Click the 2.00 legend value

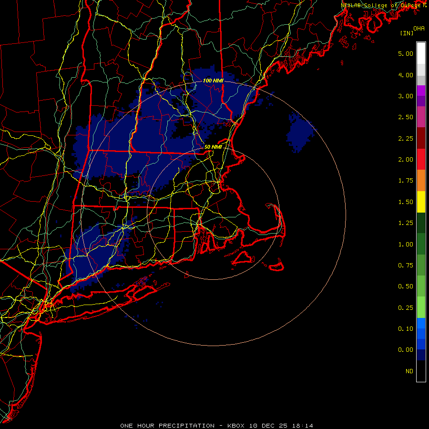coord(406,160)
